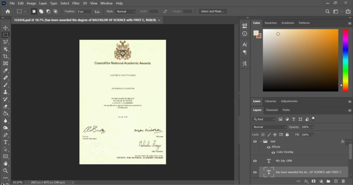Open the Kind filter dropdown
The width and height of the screenshot is (353, 185).
tap(263, 119)
